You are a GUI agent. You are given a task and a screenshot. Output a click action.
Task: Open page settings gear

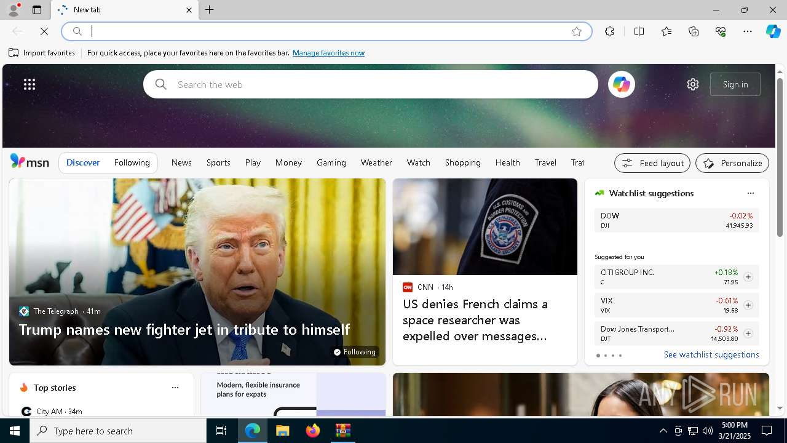tap(693, 84)
